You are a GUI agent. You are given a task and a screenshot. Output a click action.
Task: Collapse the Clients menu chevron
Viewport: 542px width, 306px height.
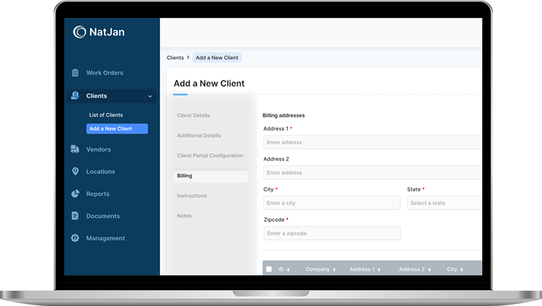point(150,96)
